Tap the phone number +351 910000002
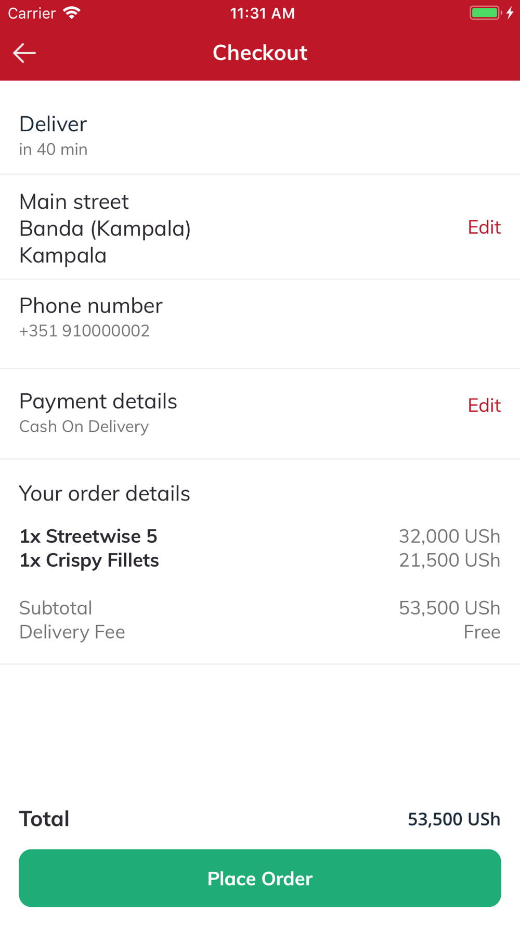 point(84,331)
